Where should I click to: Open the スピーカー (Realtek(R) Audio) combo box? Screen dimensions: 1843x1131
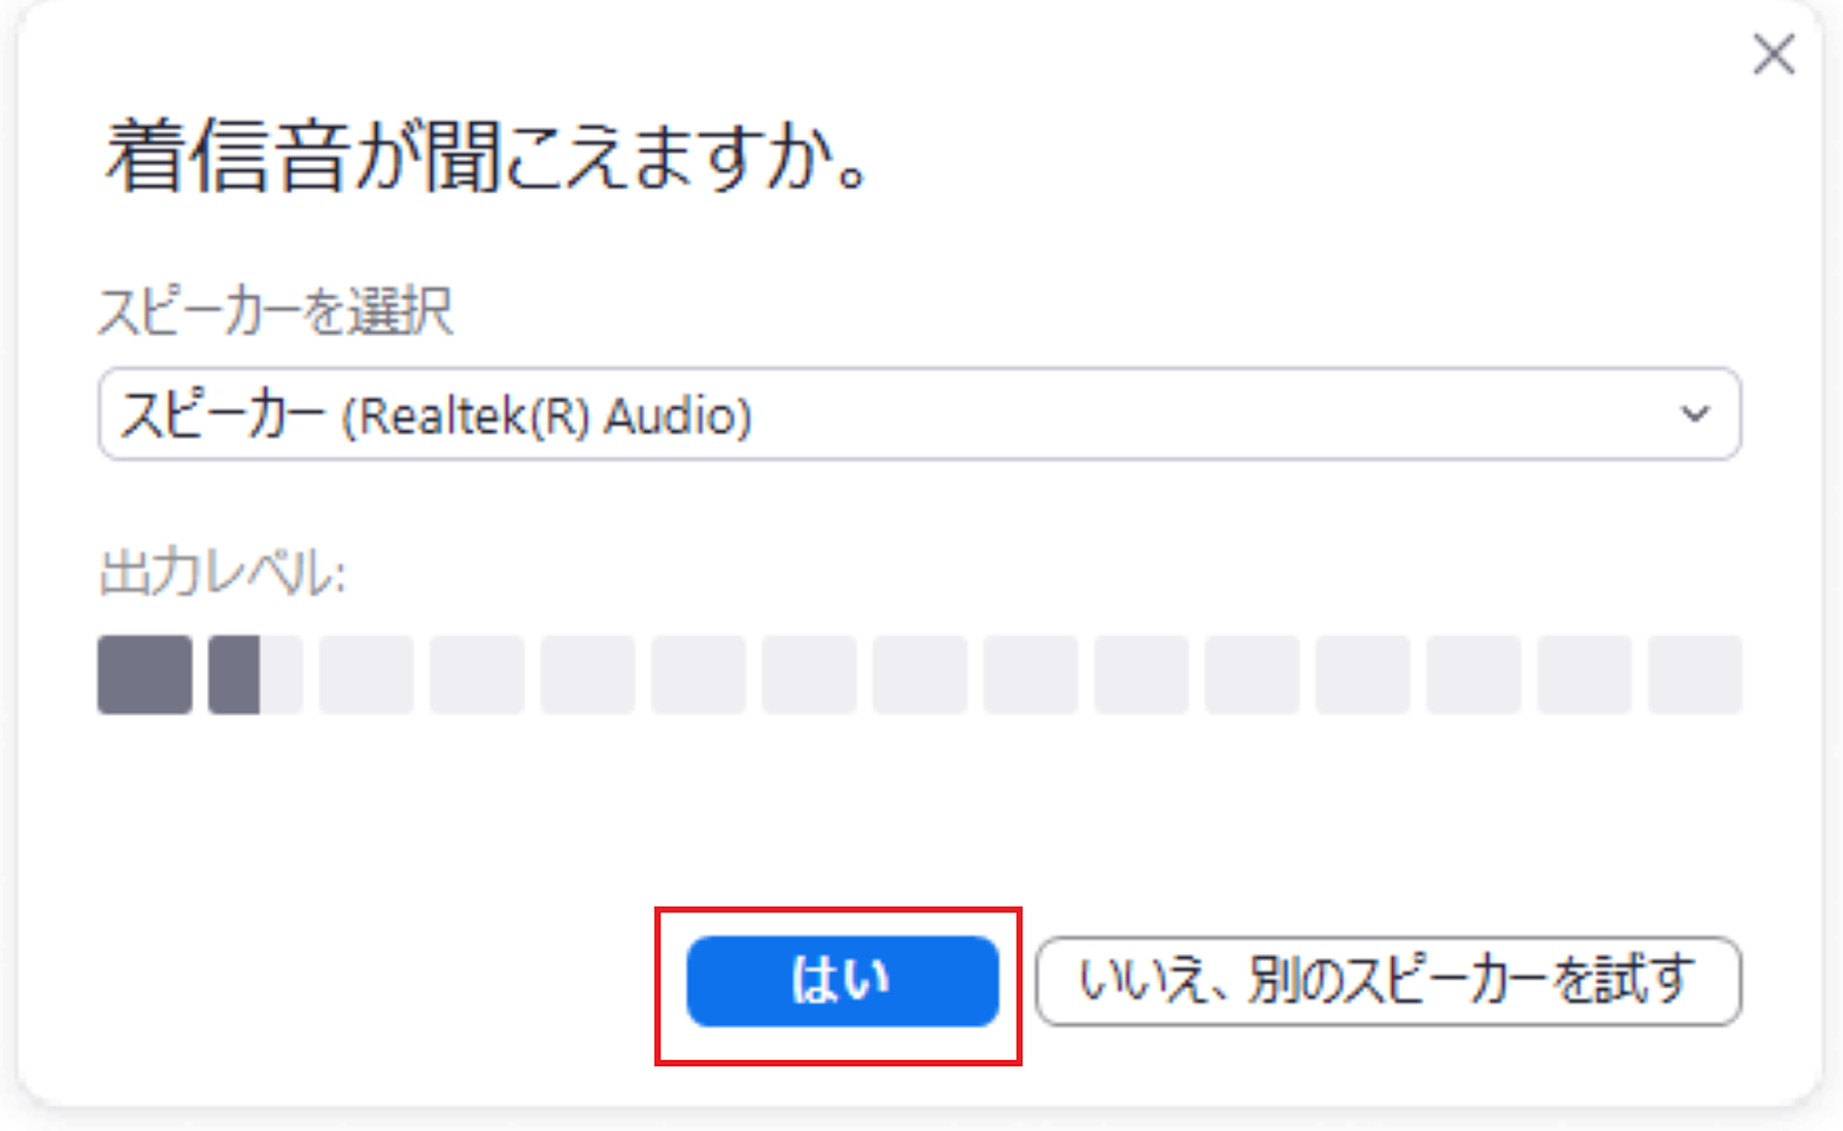[x=920, y=414]
